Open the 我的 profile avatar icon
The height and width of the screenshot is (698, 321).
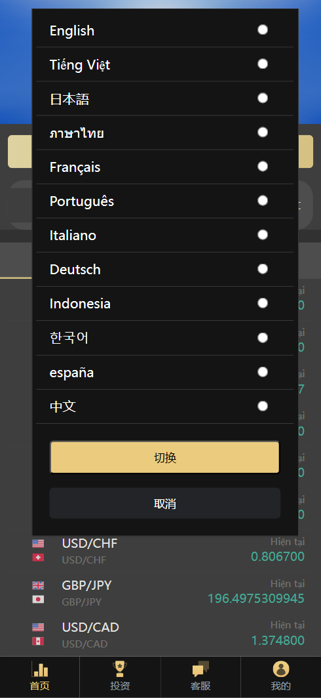point(281,669)
